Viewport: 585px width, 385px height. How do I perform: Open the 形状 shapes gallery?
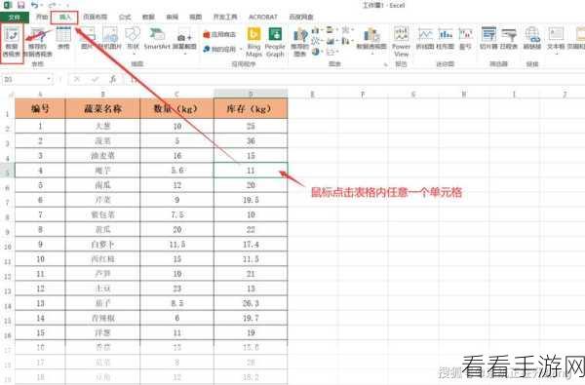pyautogui.click(x=133, y=40)
